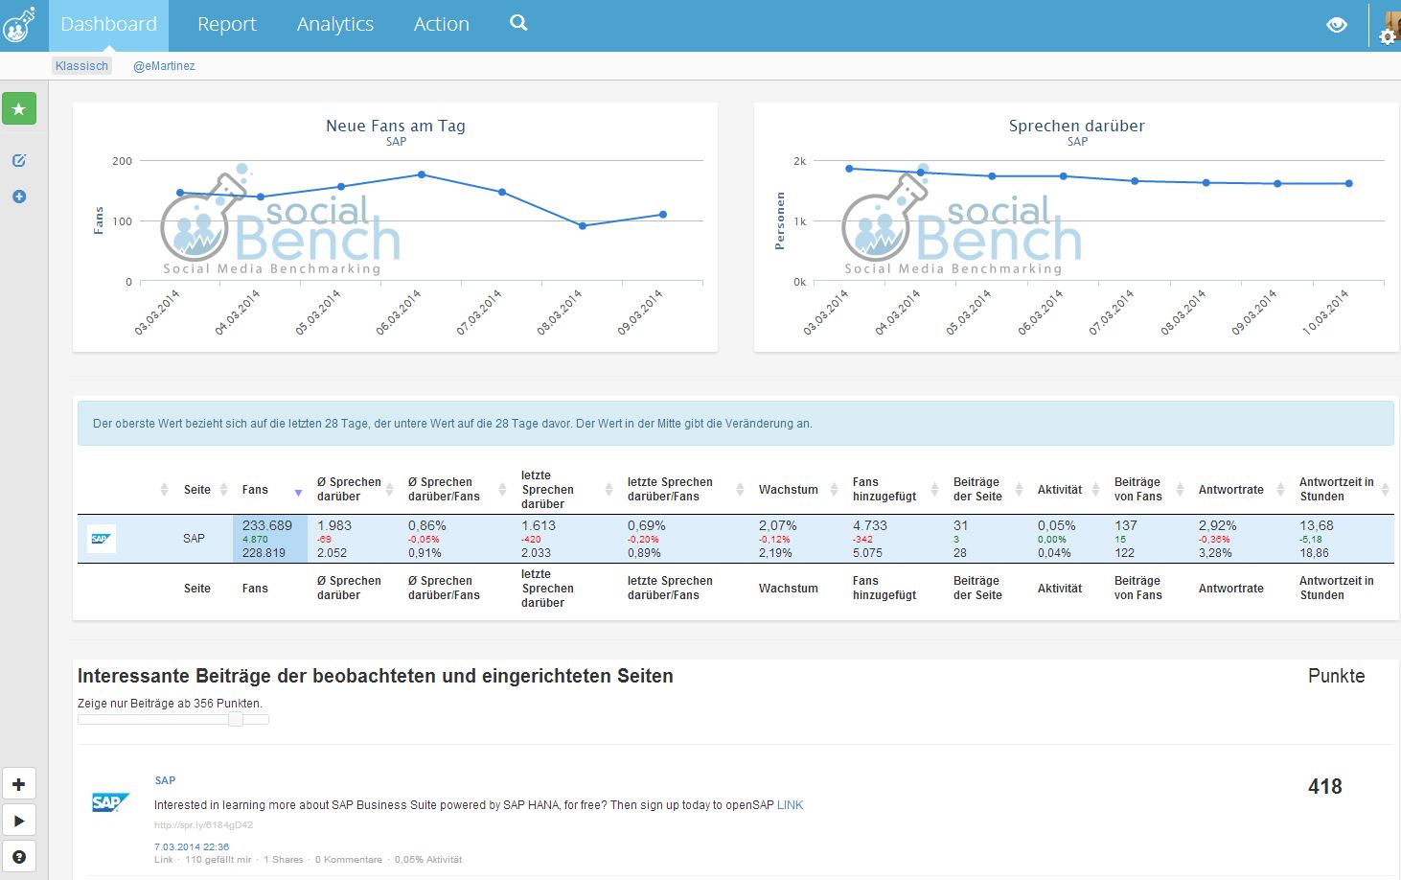The width and height of the screenshot is (1401, 880).
Task: Sort by Beiträge von Fans header
Action: 1137,489
